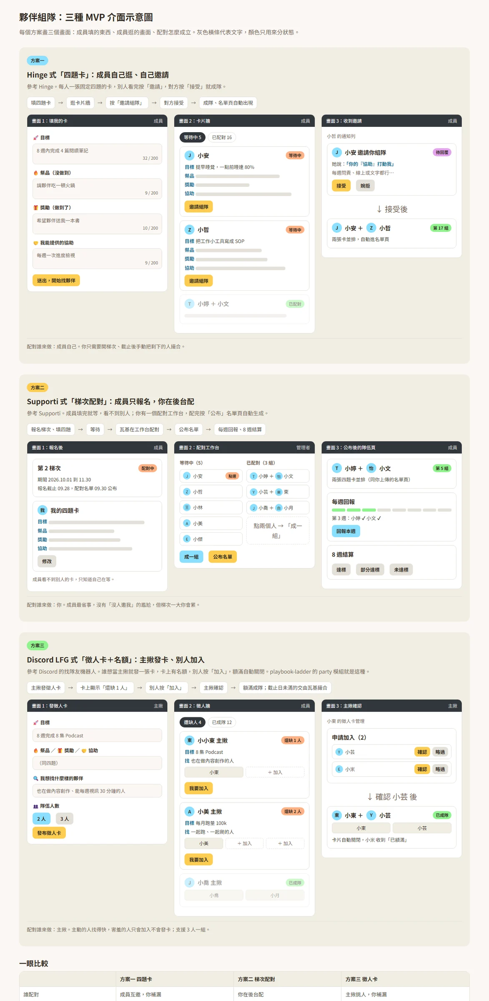Click the + 加入 slot on 小小東's card

pos(275,772)
